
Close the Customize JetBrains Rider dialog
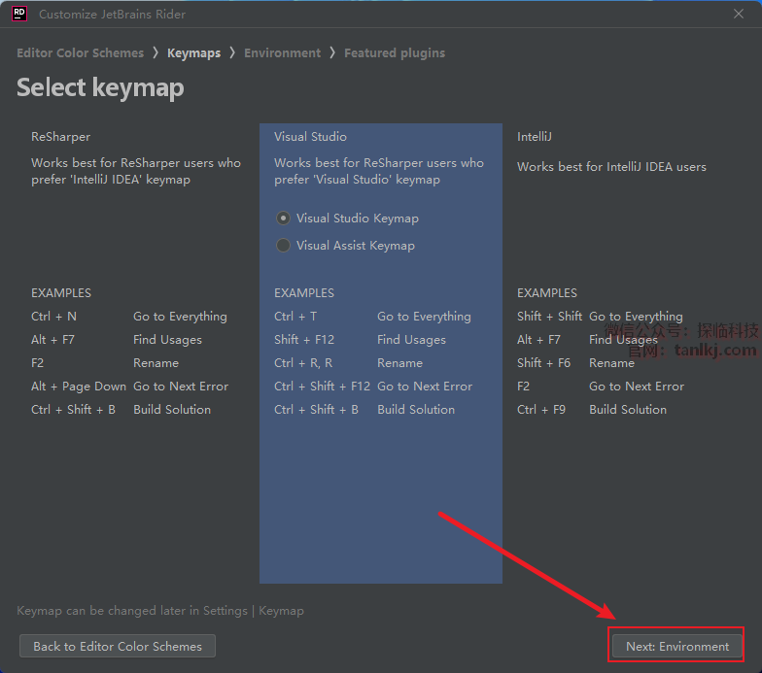click(739, 14)
